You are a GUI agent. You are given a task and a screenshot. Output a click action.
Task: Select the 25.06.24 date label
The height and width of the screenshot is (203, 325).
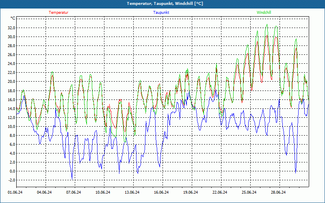(x=249, y=192)
